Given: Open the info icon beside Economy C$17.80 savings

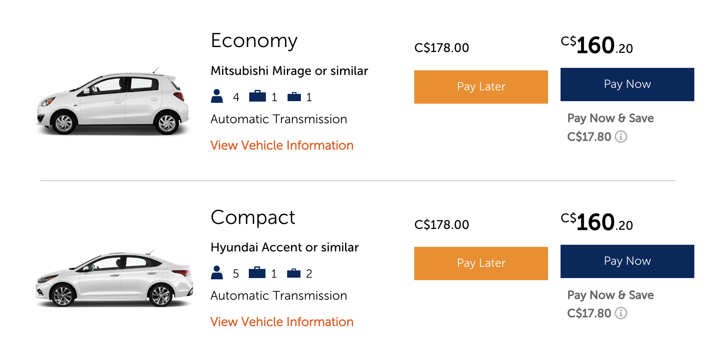Looking at the screenshot, I should coord(621,137).
